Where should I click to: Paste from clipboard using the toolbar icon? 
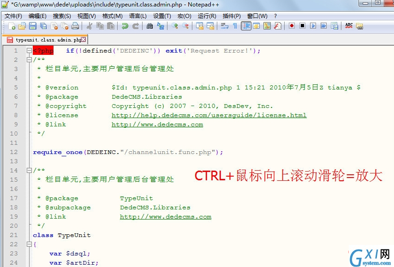pos(111,26)
